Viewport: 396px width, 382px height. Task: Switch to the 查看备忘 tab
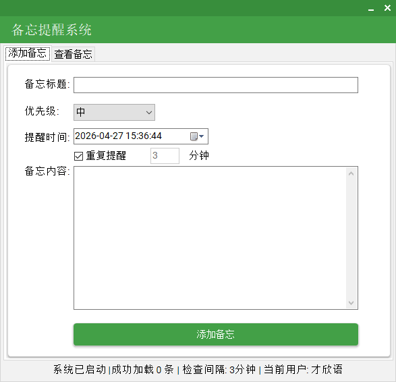(x=74, y=54)
